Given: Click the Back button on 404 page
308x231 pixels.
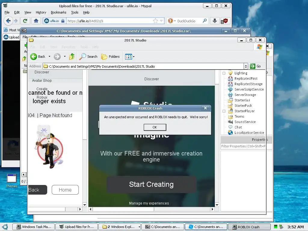Looking at the screenshot, I should (x=38, y=190).
